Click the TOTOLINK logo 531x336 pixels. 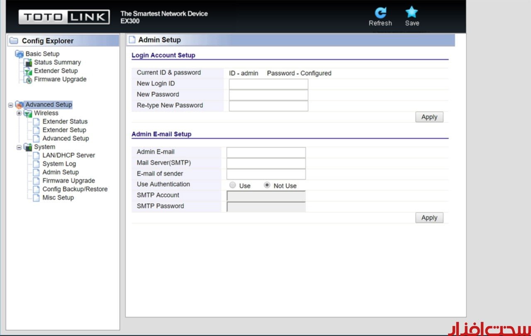pos(64,17)
